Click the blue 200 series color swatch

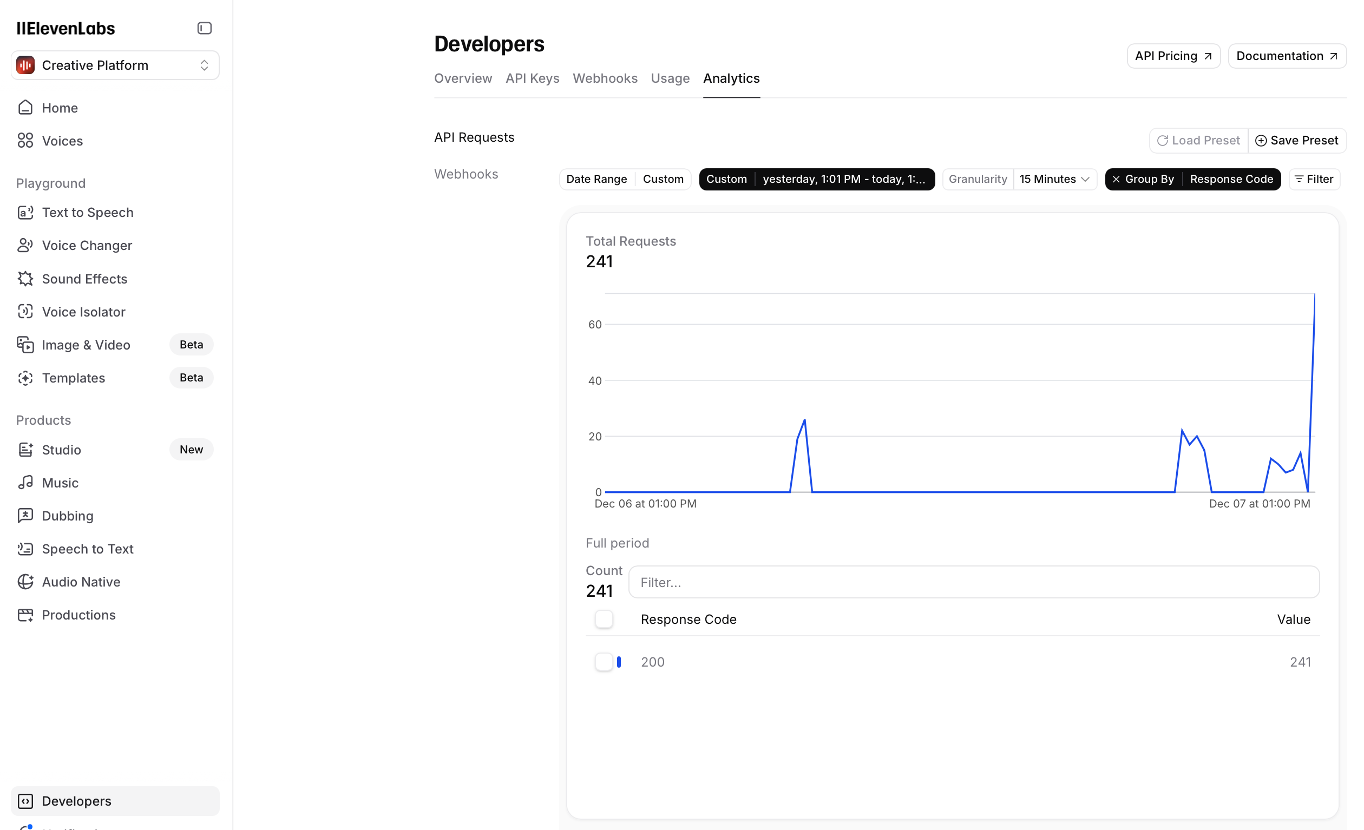(619, 662)
